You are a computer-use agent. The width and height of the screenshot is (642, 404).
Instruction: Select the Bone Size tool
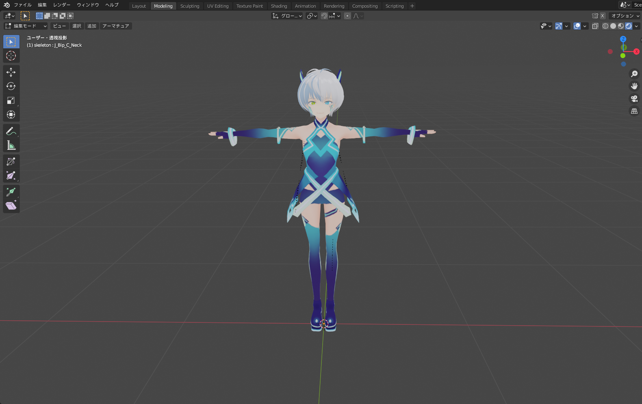coord(11,175)
